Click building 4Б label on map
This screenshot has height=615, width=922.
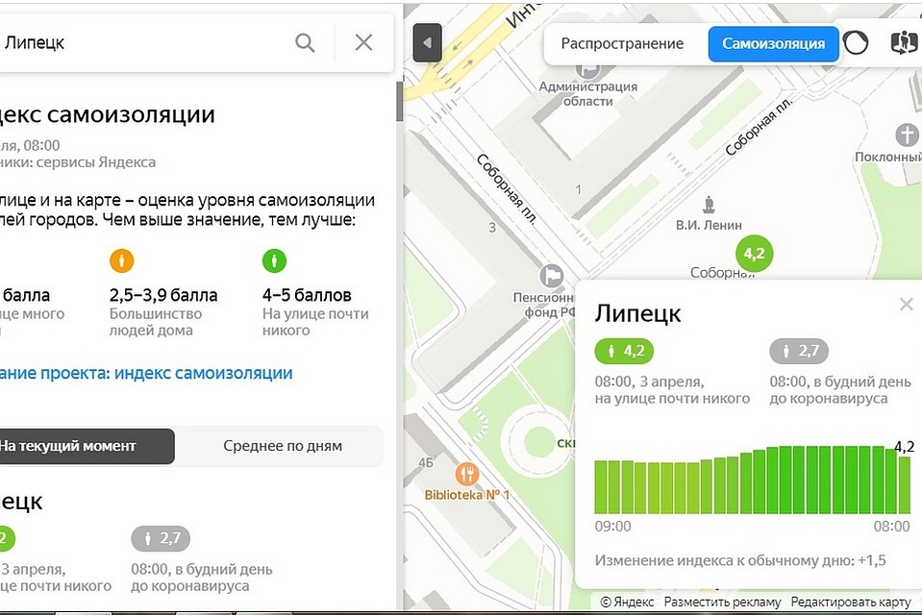[x=426, y=463]
